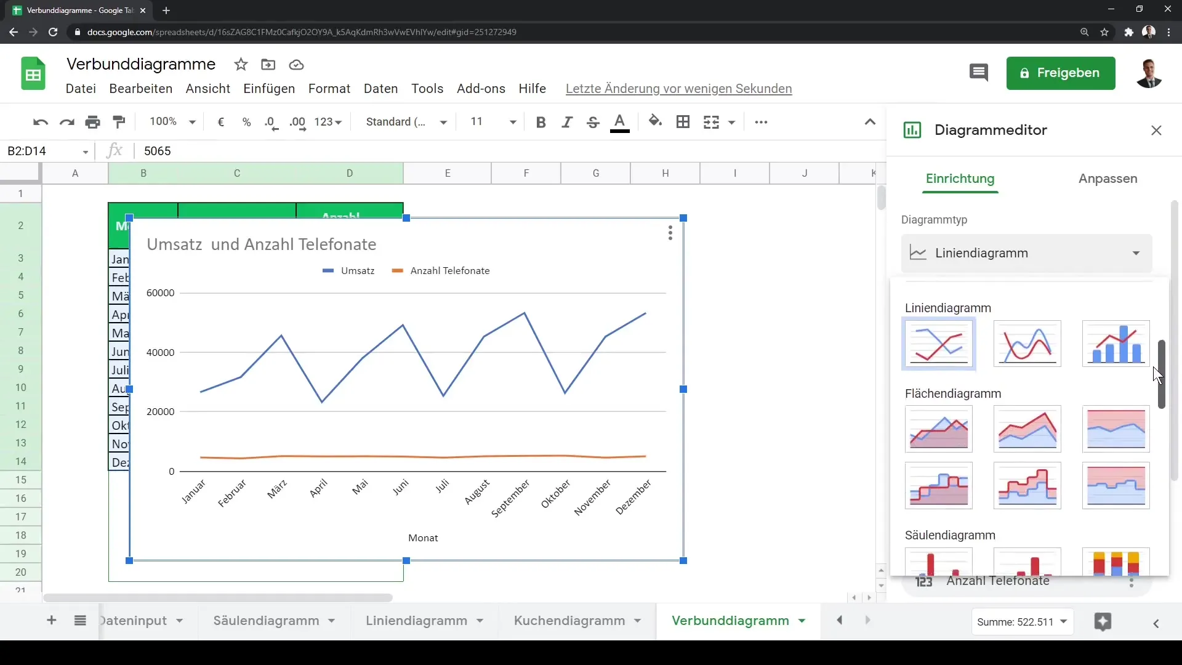
Task: Click the Freigeben share button
Action: (1061, 73)
